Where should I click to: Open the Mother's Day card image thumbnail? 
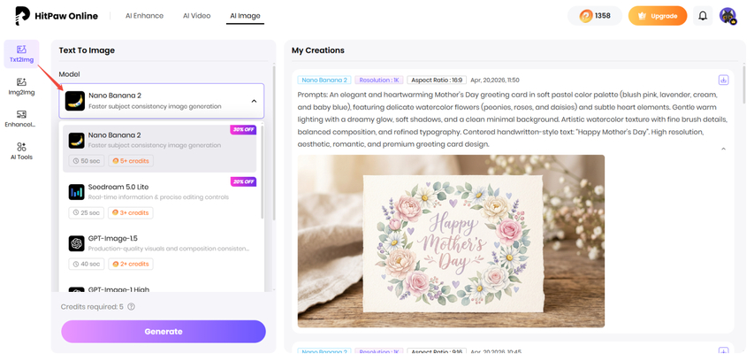pyautogui.click(x=451, y=242)
